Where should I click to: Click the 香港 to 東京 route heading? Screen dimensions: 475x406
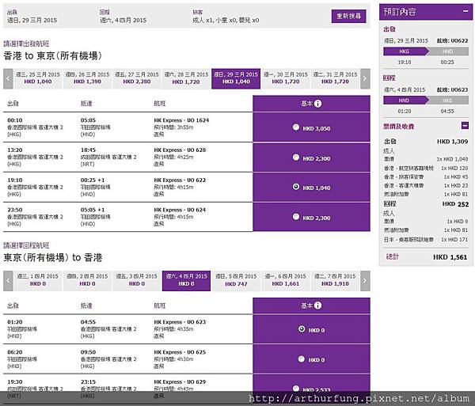(52, 55)
